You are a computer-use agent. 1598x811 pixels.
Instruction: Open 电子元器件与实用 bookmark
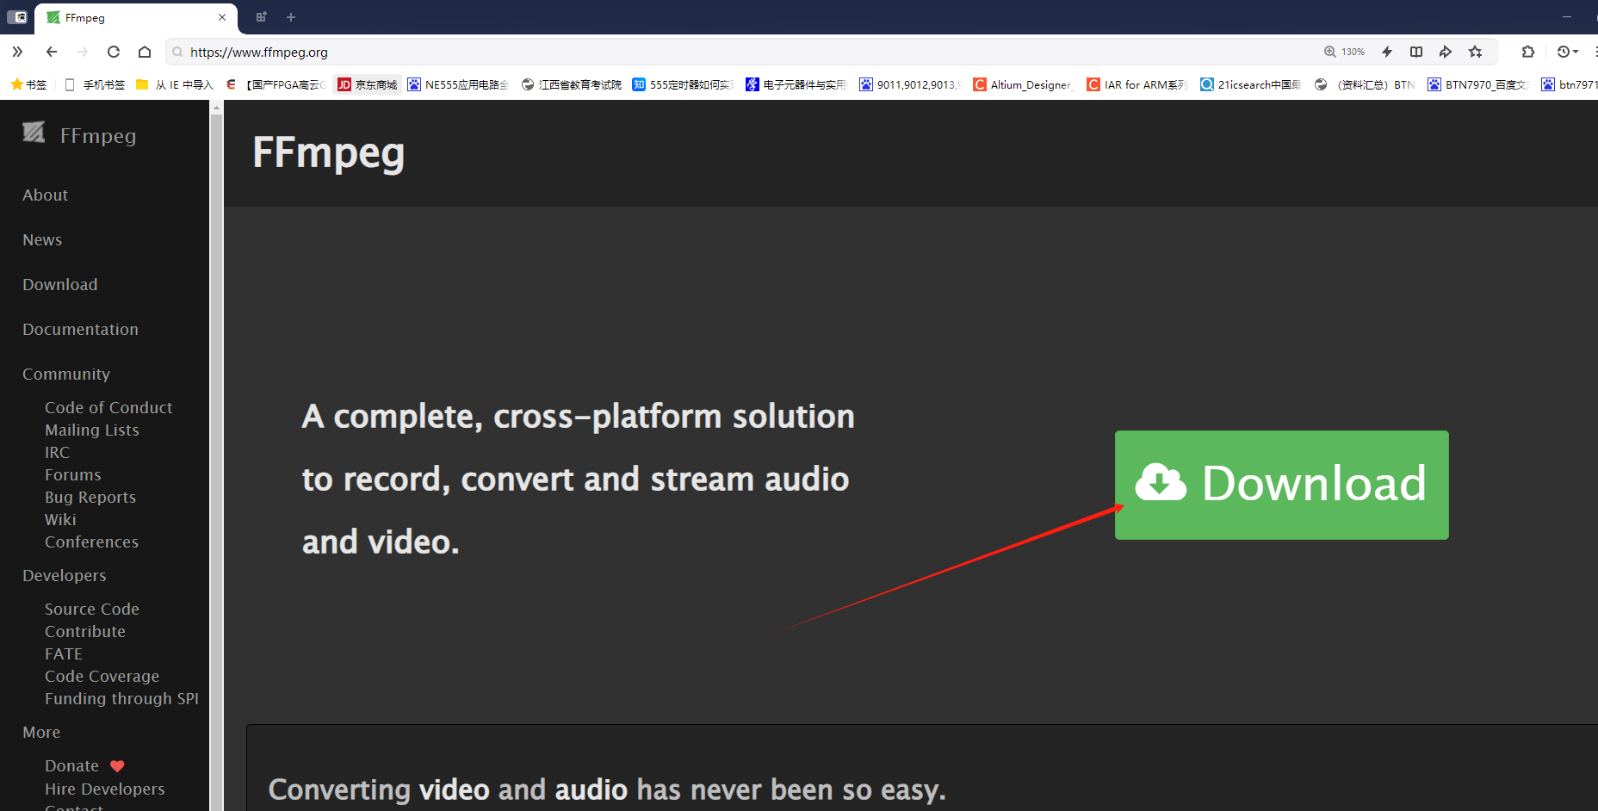[x=796, y=84]
